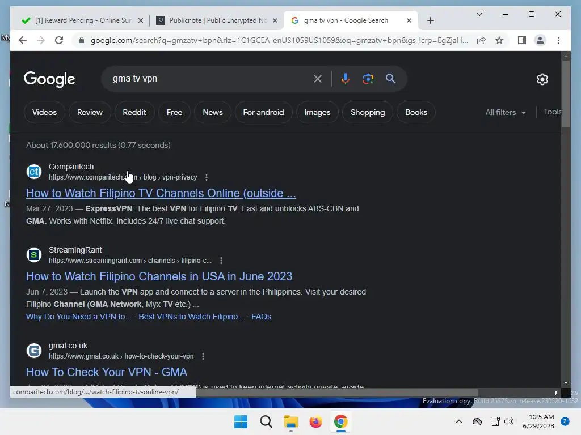Select the Free filter chip

click(x=175, y=113)
